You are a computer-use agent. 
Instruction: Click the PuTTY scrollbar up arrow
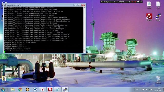(x=84, y=8)
